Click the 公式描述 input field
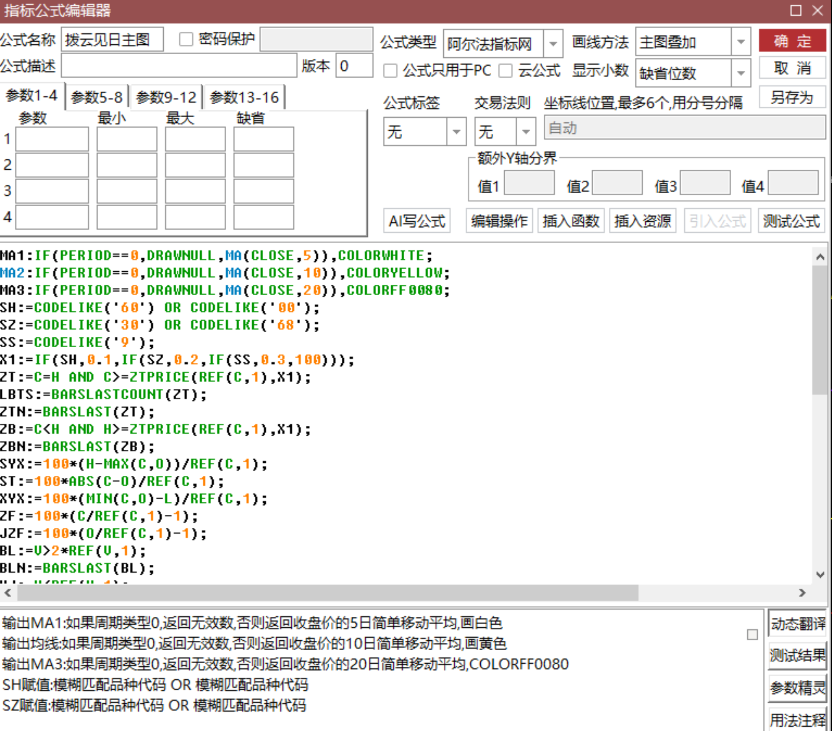Viewport: 832px width, 731px height. [x=179, y=66]
